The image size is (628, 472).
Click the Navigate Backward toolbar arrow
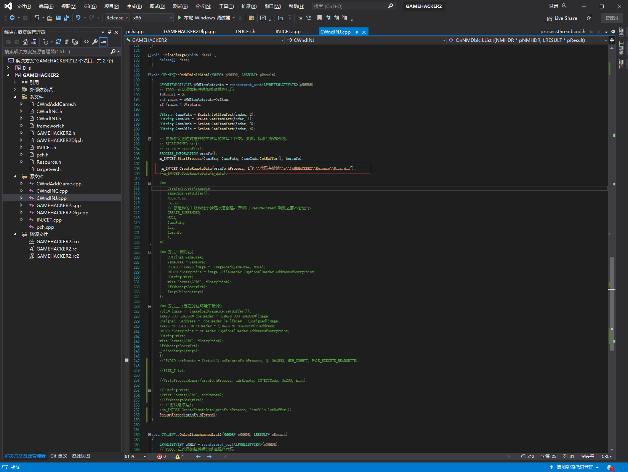tap(12, 18)
